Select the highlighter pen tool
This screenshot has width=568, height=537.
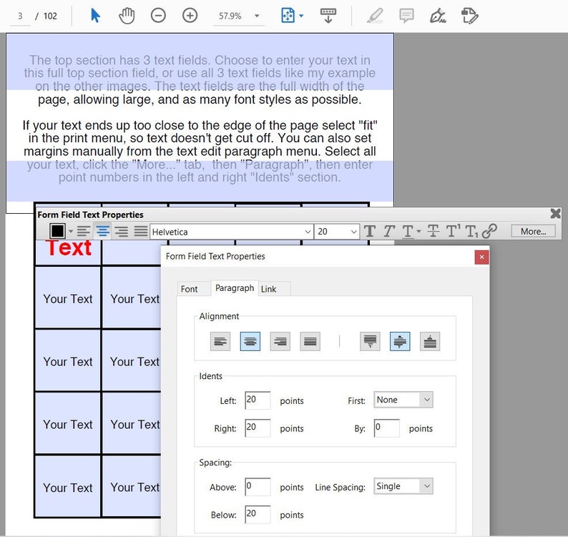coord(375,16)
